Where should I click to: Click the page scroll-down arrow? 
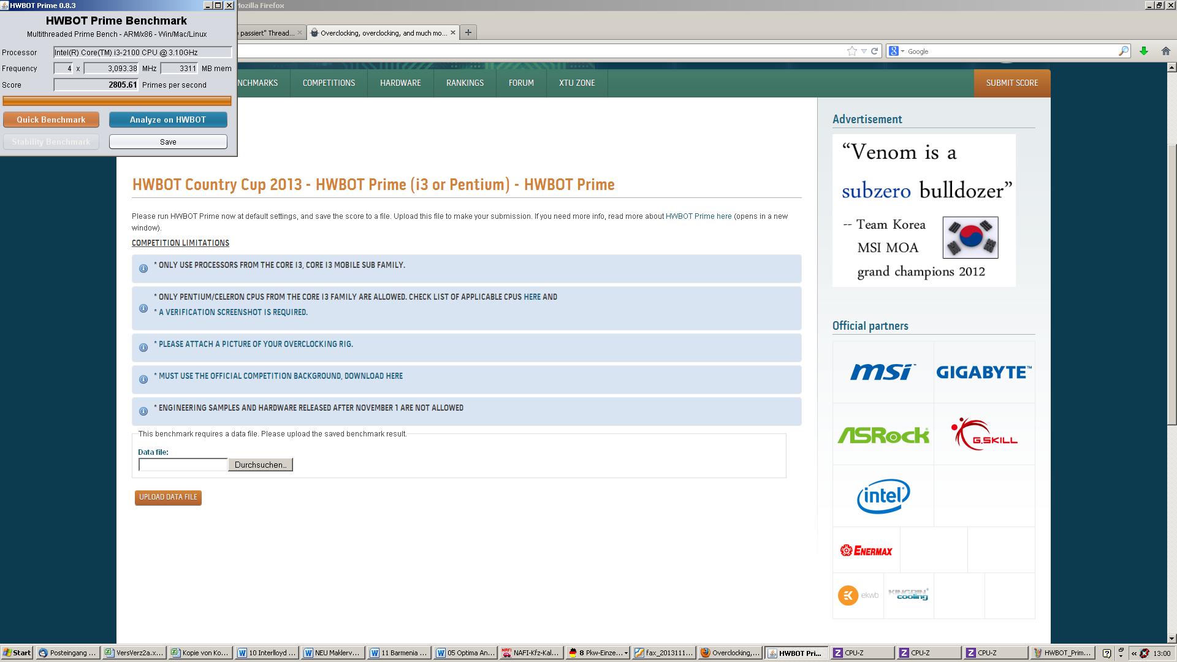[1171, 638]
